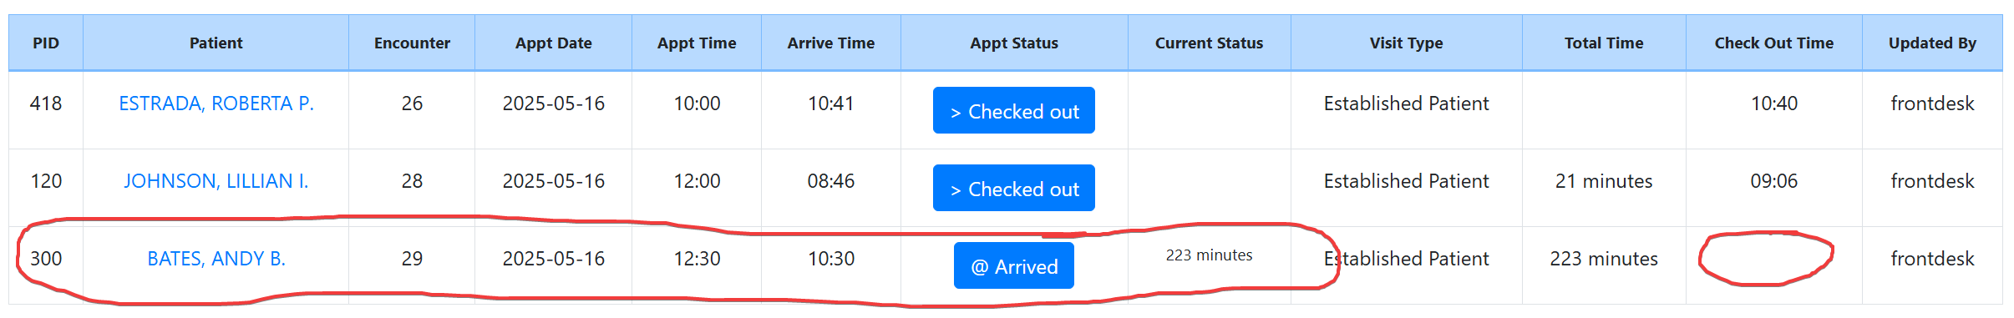The width and height of the screenshot is (2014, 318).
Task: Click the Total Time column header
Action: pyautogui.click(x=1604, y=43)
